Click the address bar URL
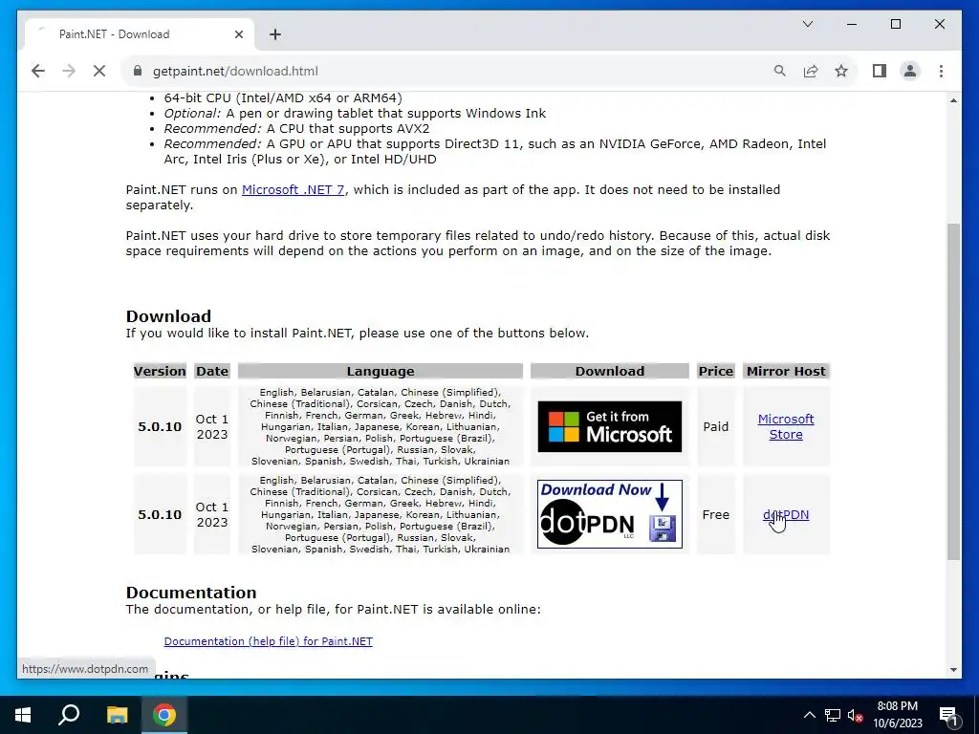 click(235, 71)
